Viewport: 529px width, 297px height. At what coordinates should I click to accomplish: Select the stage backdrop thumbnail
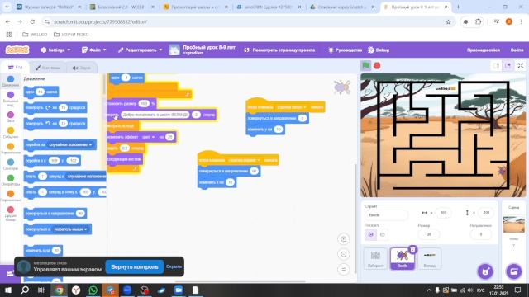[514, 224]
